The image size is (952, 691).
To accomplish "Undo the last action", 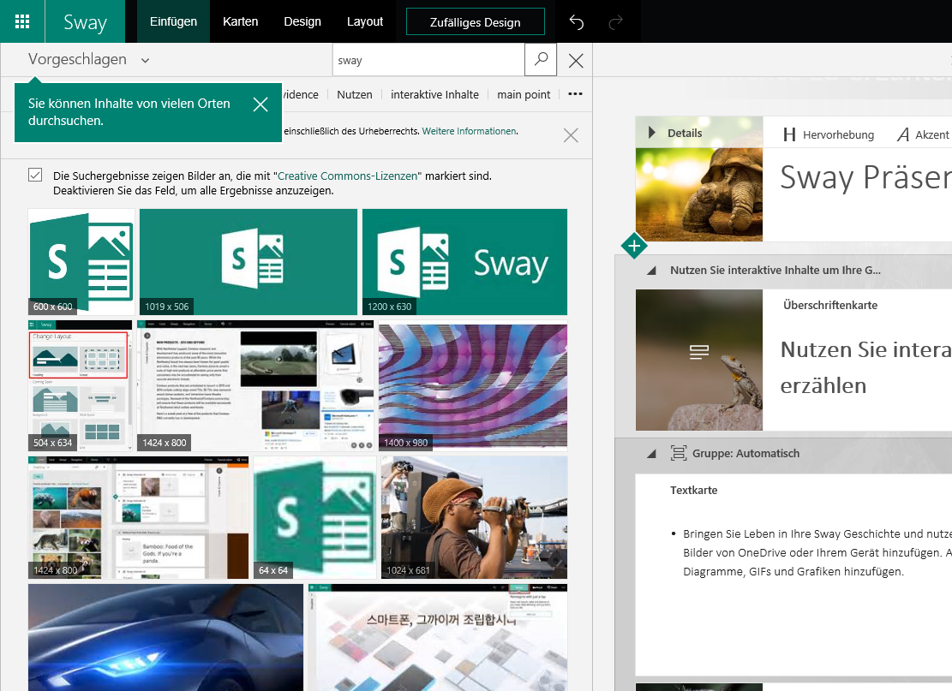I will click(x=576, y=22).
